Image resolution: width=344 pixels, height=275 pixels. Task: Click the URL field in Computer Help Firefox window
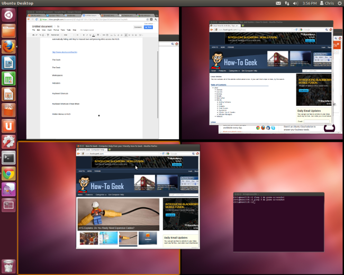click(x=123, y=154)
